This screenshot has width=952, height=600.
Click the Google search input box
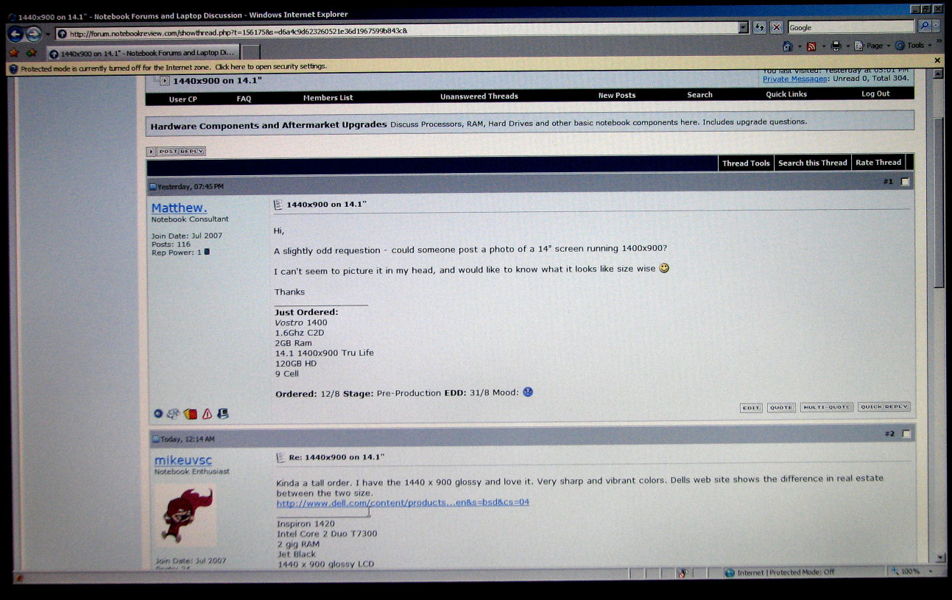pos(851,27)
